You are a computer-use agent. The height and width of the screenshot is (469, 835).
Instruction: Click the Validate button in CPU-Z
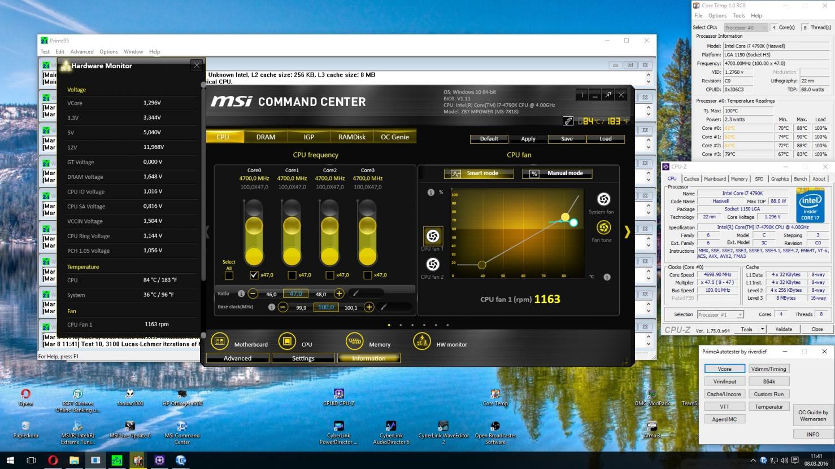(x=784, y=329)
